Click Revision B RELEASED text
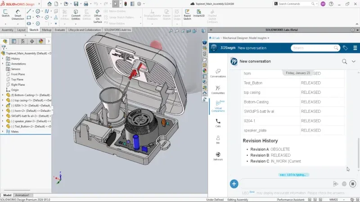Screen dimensions: 360x202 pos(270,155)
